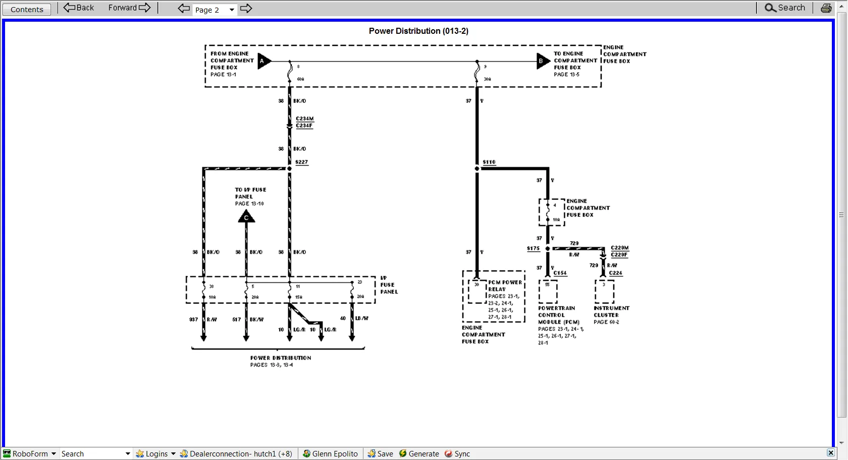Open the Search tool
Viewport: 848px width, 460px height.
[x=785, y=8]
